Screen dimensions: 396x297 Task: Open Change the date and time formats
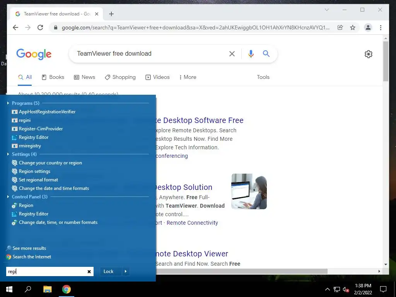click(x=50, y=188)
